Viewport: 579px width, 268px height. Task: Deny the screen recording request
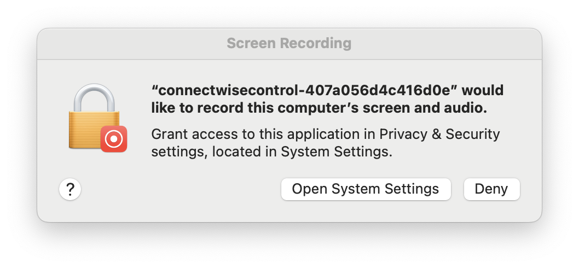click(491, 189)
